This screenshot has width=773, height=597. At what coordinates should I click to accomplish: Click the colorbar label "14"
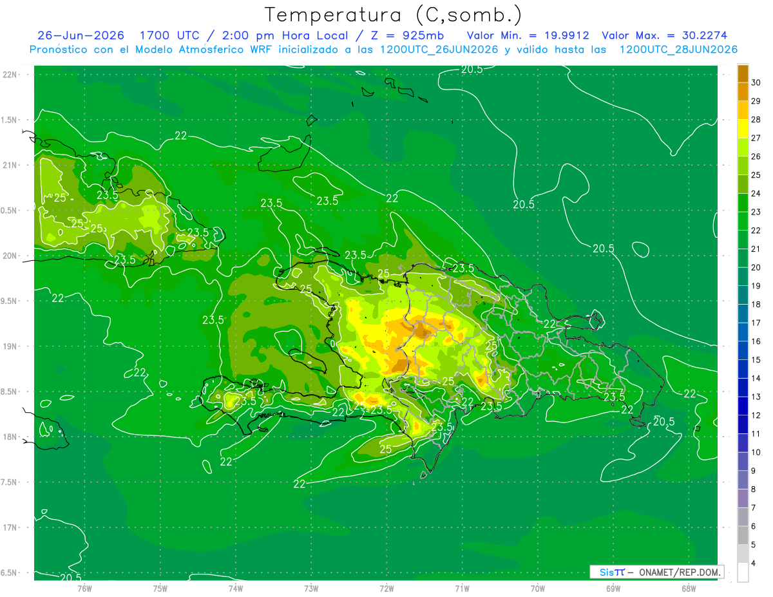(757, 379)
